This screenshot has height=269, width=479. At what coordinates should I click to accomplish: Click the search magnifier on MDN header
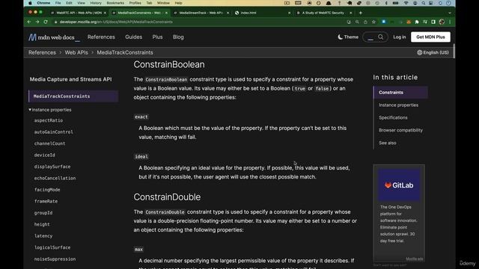pos(381,37)
